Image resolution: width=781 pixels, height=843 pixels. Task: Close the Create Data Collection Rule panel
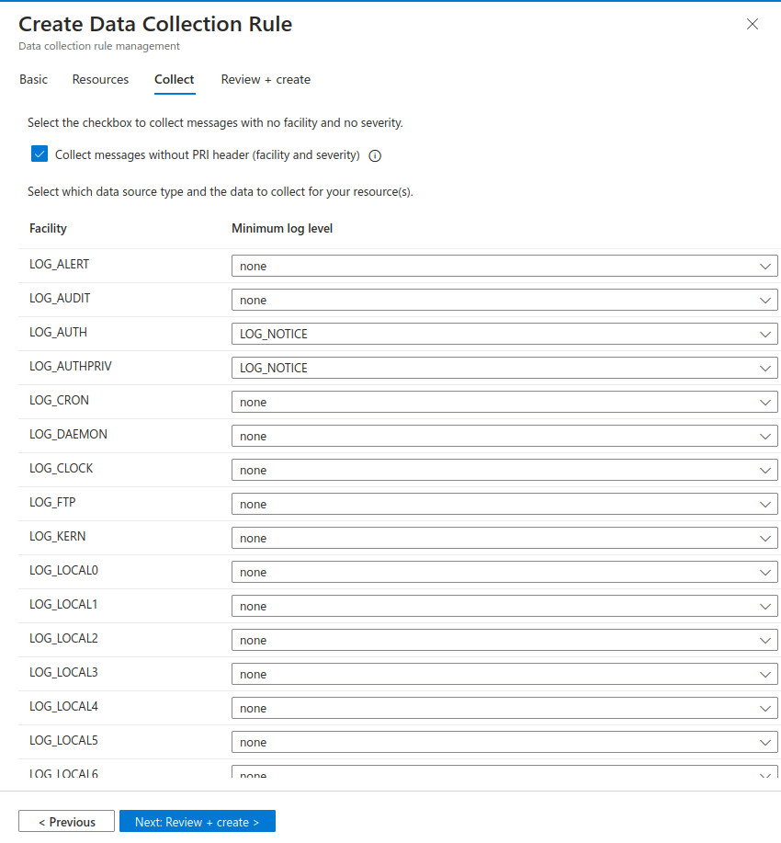click(753, 24)
